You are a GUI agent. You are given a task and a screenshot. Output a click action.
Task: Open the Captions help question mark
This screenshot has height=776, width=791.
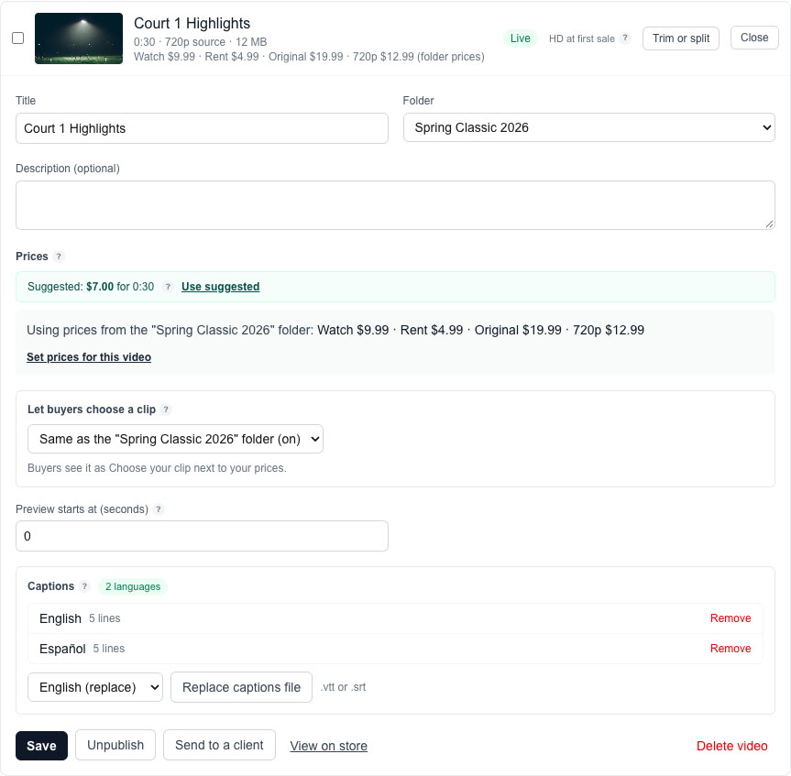coord(84,586)
